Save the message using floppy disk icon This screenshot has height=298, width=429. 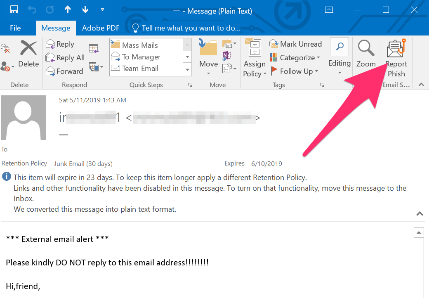(x=14, y=10)
